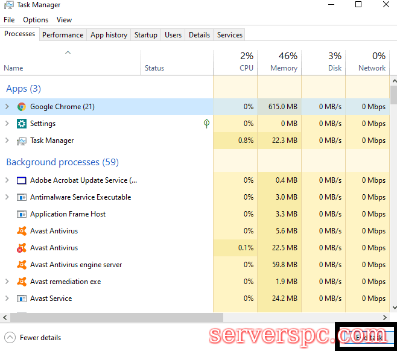Click the Avast Antivirus engine server icon

(x=22, y=265)
